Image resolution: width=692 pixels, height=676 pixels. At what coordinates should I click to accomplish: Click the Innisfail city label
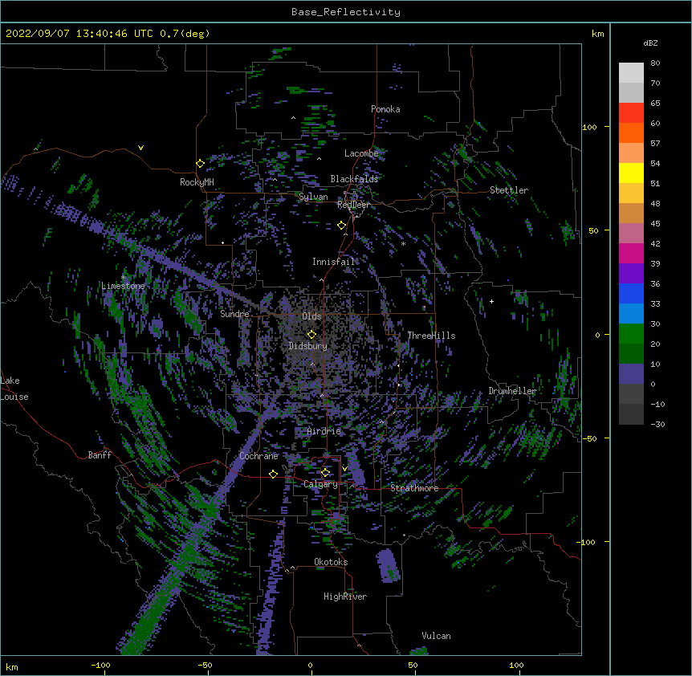(x=334, y=262)
